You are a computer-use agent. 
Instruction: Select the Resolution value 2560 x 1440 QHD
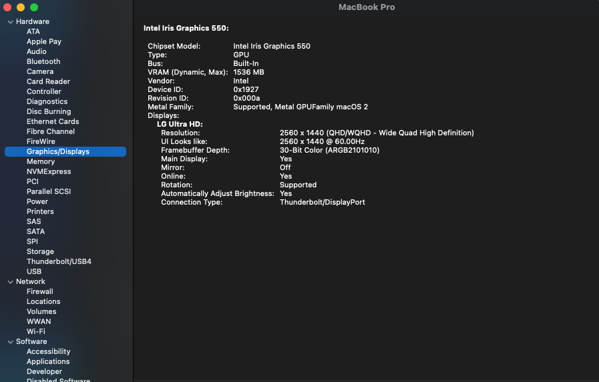click(x=377, y=133)
